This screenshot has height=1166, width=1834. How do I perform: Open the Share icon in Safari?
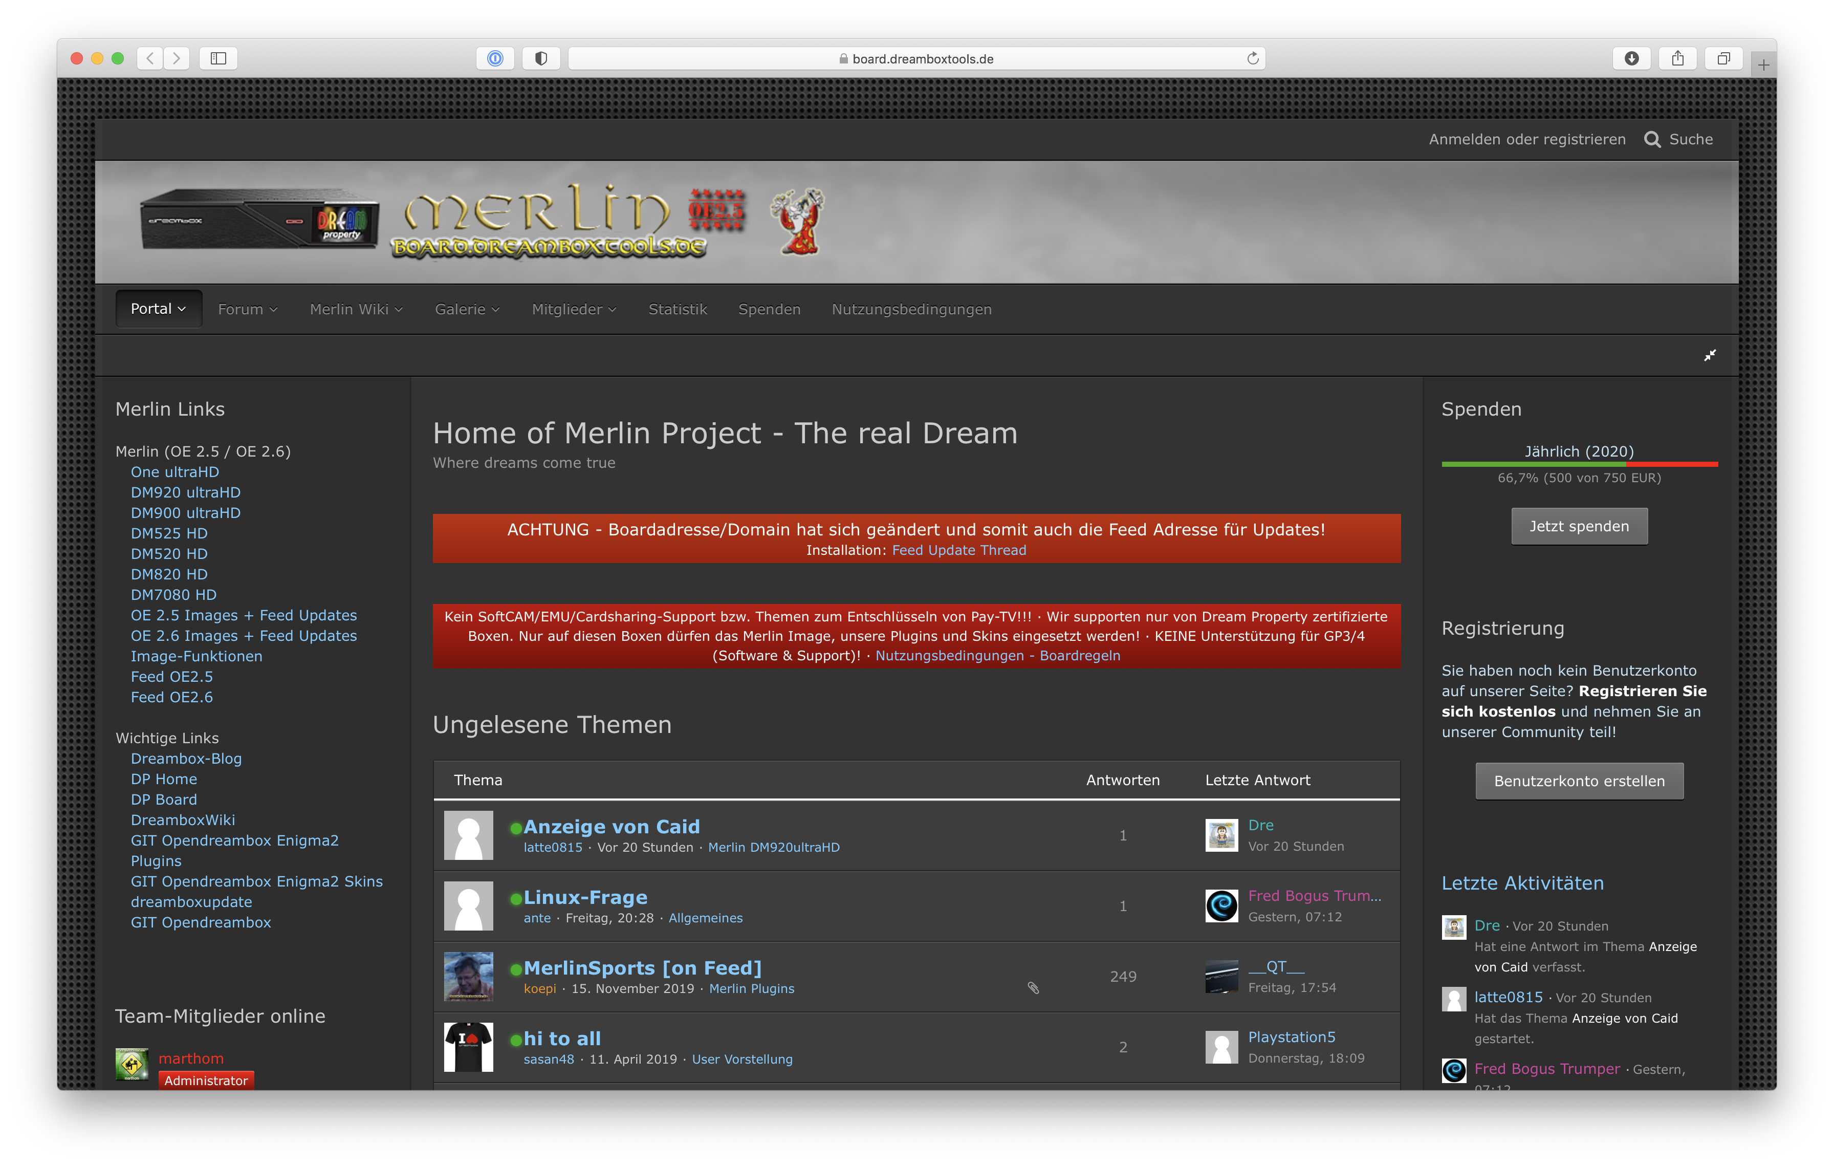pos(1677,58)
